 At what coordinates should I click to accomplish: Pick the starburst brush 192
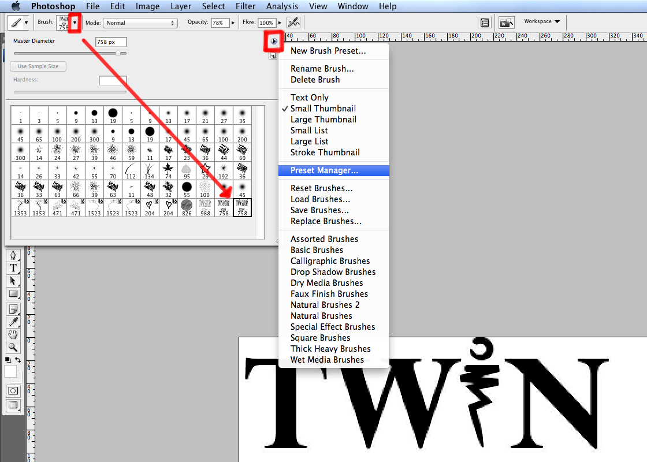(224, 170)
